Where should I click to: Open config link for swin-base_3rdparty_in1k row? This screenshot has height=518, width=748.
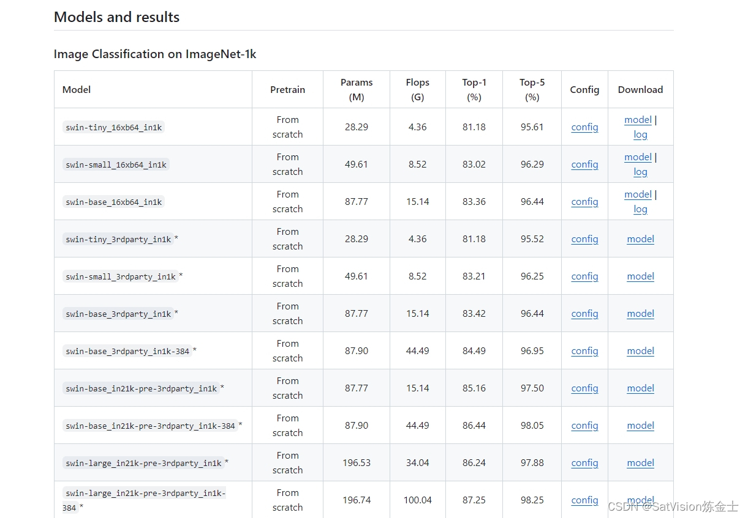pyautogui.click(x=584, y=314)
